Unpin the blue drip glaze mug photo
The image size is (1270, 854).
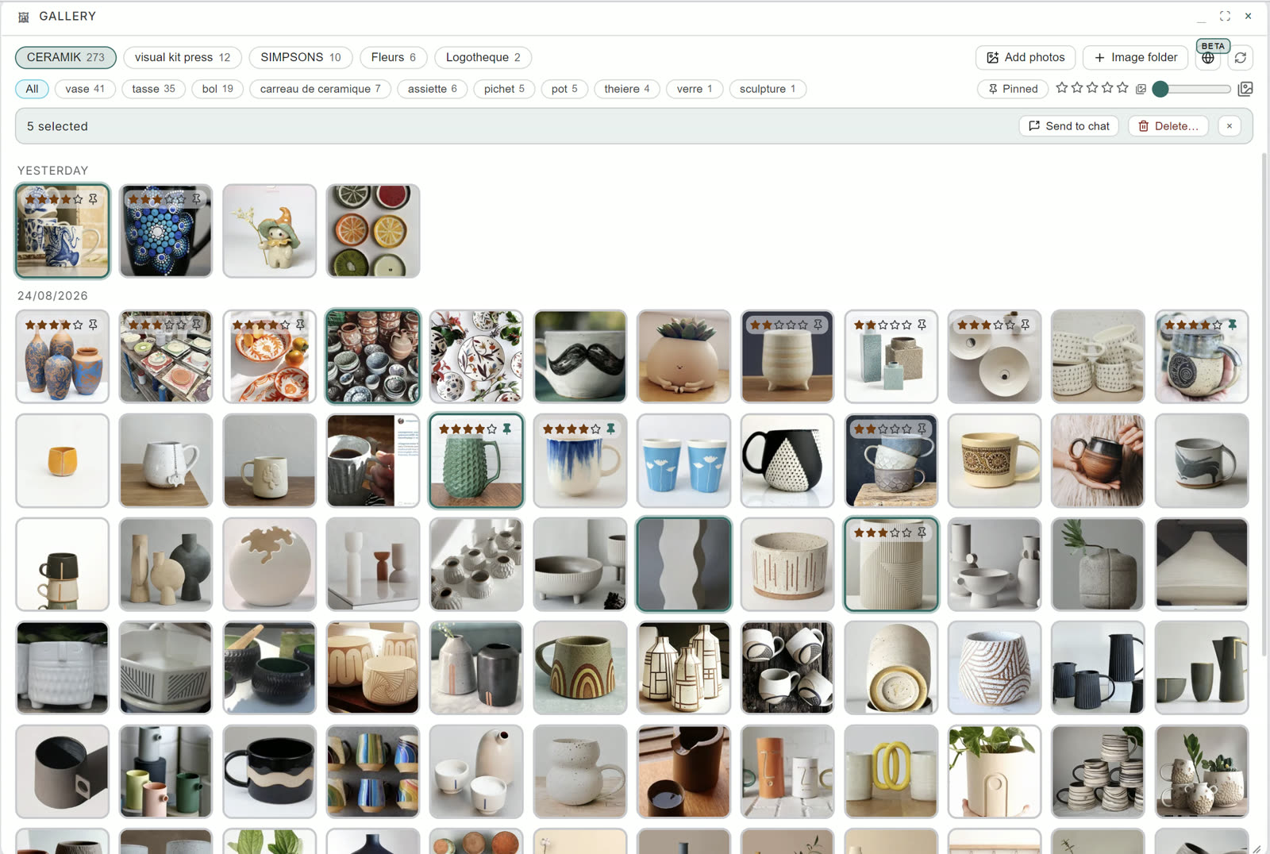pyautogui.click(x=610, y=429)
